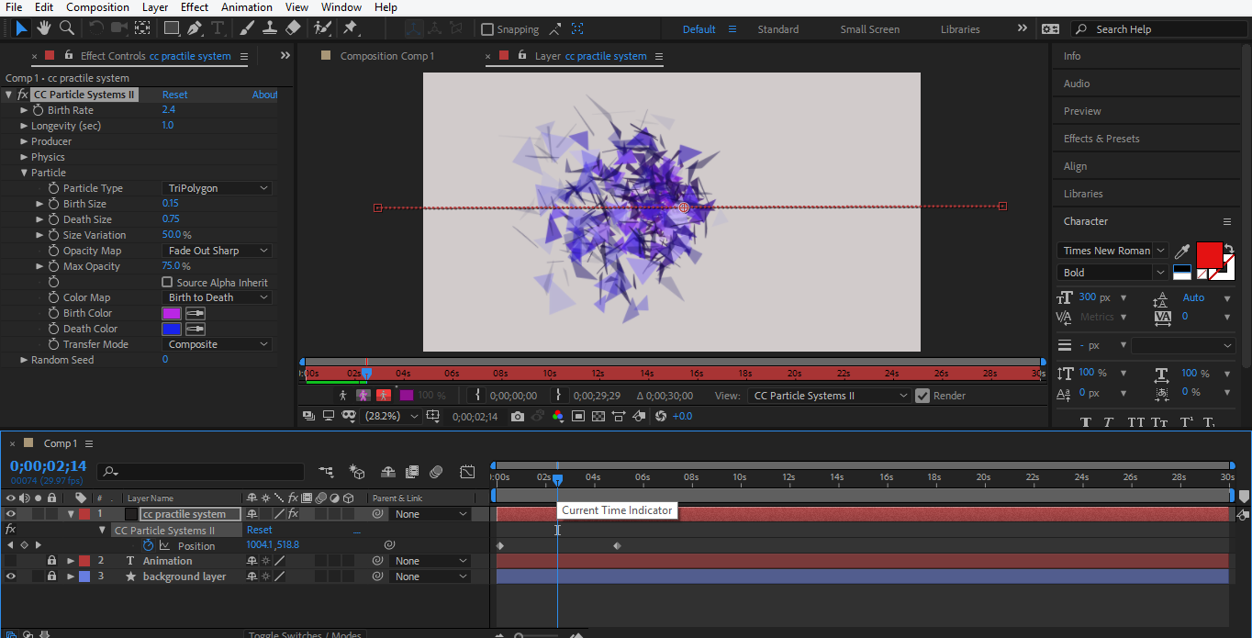Click the snapshot camera icon

pyautogui.click(x=518, y=416)
